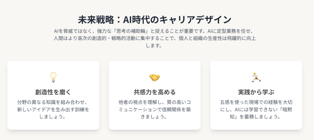Click the line 五感を使った現場での経験を大切
Image resolution: width=314 pixels, height=140 pixels.
point(256,102)
